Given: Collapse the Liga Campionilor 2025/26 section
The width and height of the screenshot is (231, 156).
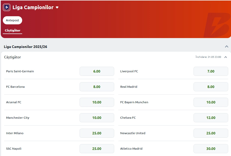Looking at the screenshot, I should pyautogui.click(x=227, y=47).
